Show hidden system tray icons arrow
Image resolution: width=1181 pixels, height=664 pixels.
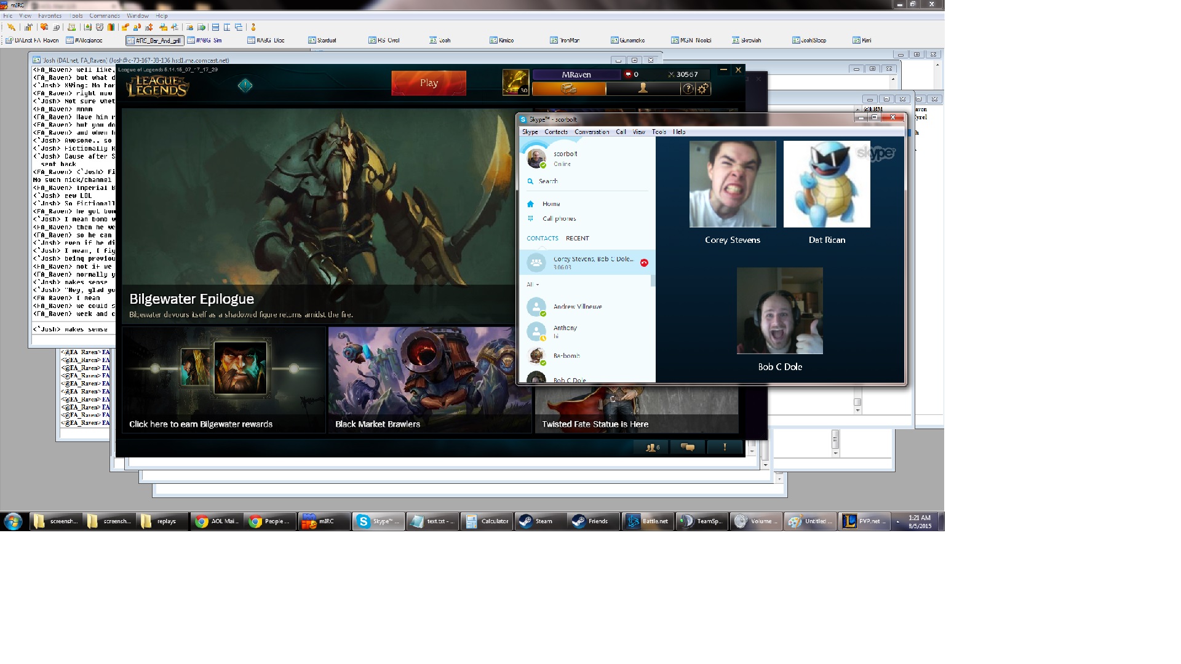click(x=897, y=521)
